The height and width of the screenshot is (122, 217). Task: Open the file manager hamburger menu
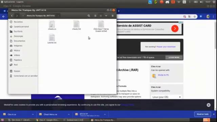(113, 16)
